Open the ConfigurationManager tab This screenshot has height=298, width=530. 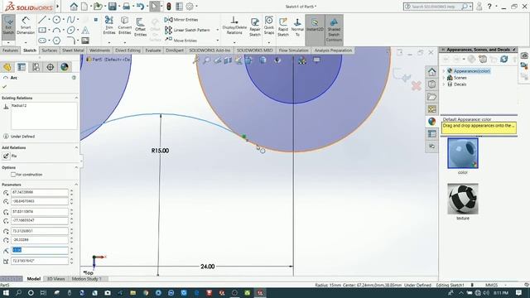click(36, 67)
